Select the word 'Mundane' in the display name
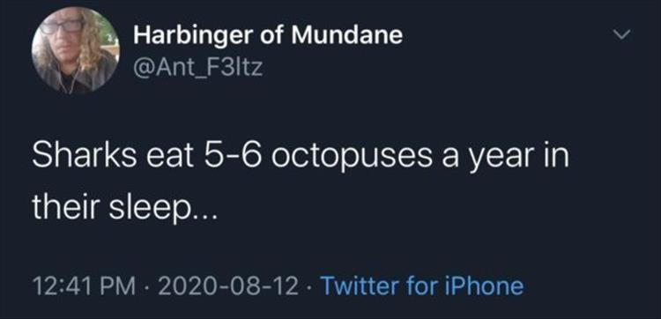 tap(347, 35)
